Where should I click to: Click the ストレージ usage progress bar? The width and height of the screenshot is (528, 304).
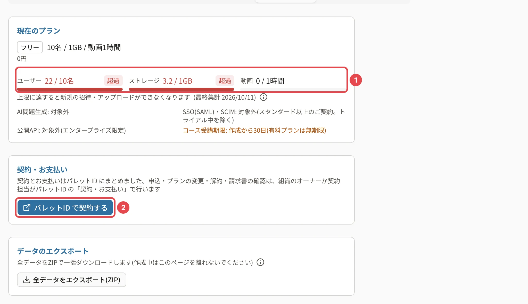(181, 89)
